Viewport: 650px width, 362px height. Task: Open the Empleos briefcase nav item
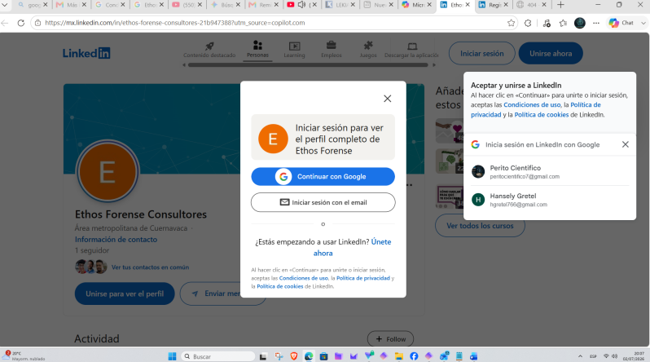(332, 50)
